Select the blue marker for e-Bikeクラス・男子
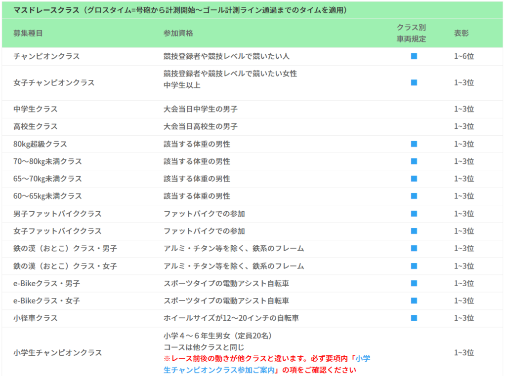The height and width of the screenshot is (376, 506). (414, 283)
